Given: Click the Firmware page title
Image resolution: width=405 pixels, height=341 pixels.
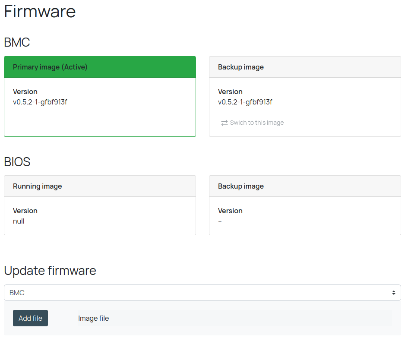Looking at the screenshot, I should click(40, 11).
